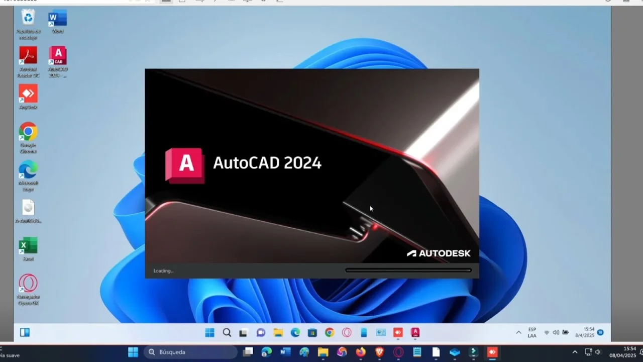Open Microsoft Store on the remote taskbar

click(312, 332)
